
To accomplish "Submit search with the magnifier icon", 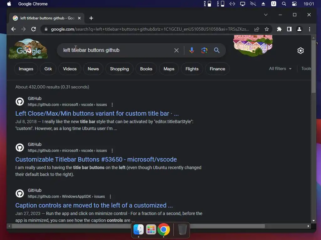I will pyautogui.click(x=217, y=50).
